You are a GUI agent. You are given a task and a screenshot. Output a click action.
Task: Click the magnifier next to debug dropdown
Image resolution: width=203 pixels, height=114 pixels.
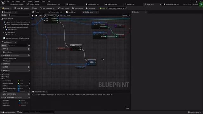click(126, 8)
